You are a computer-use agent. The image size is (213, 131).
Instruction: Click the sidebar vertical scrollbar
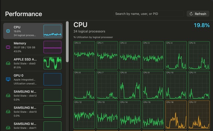click(67, 42)
